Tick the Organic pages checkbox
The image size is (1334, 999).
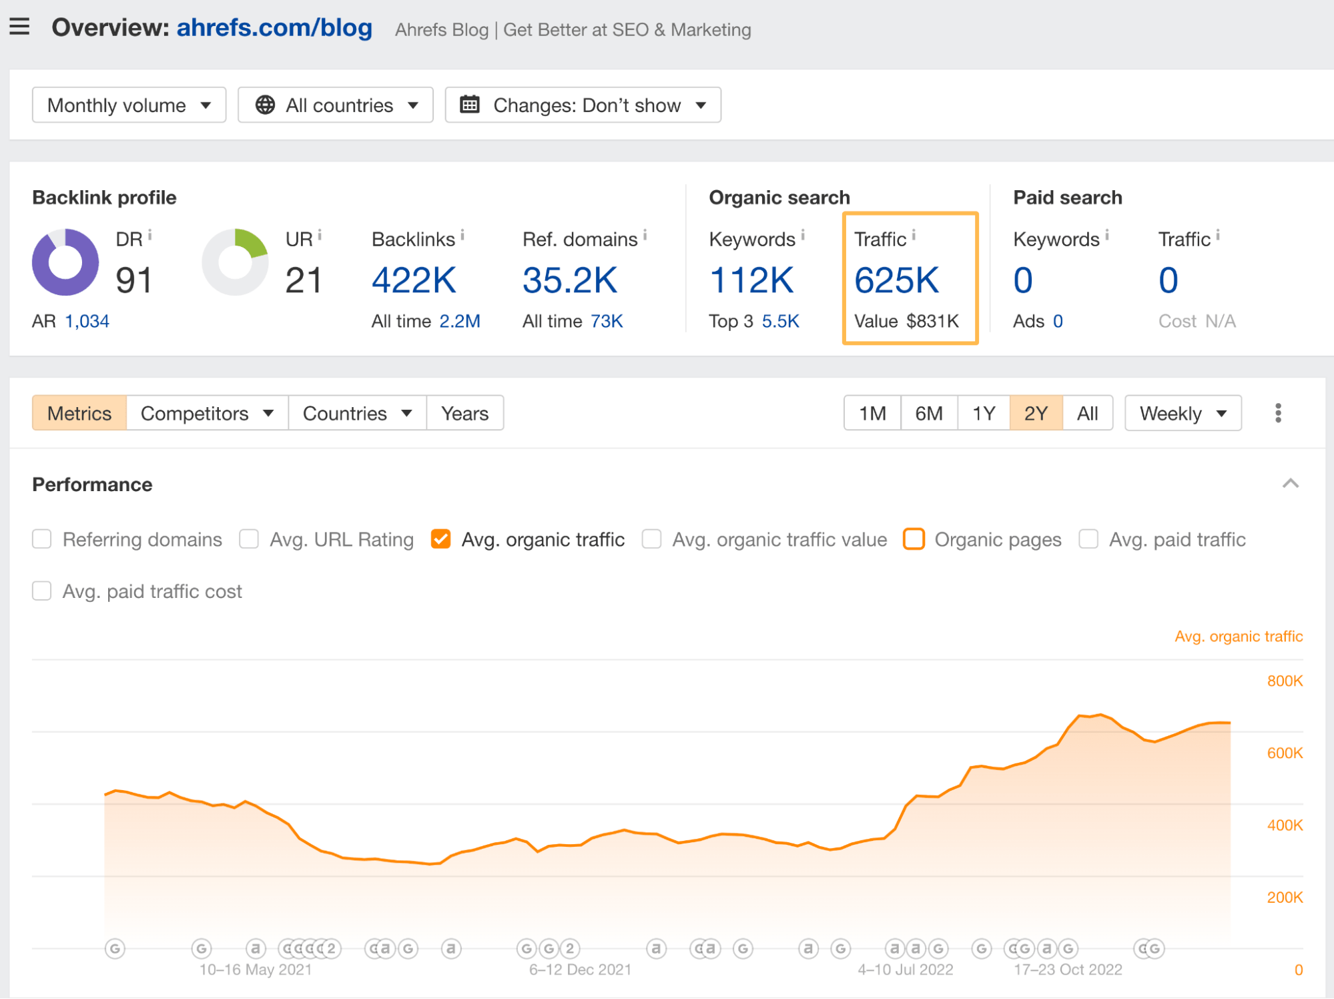coord(914,539)
